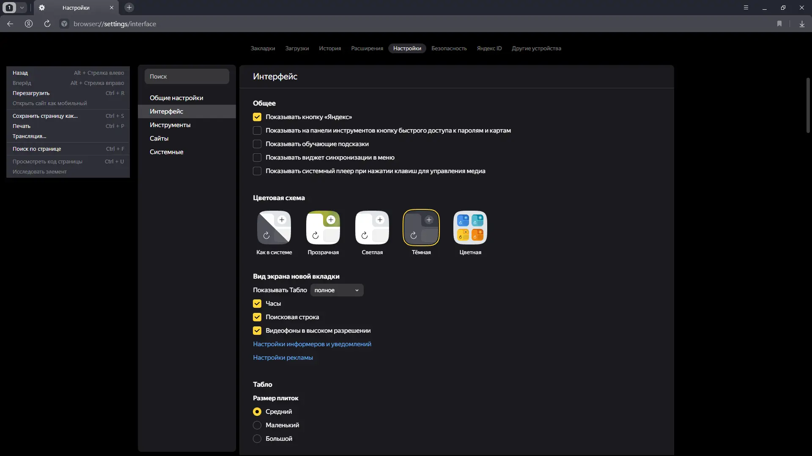Open a new tab with plus icon
Screen dimensions: 812x456
[x=129, y=7]
